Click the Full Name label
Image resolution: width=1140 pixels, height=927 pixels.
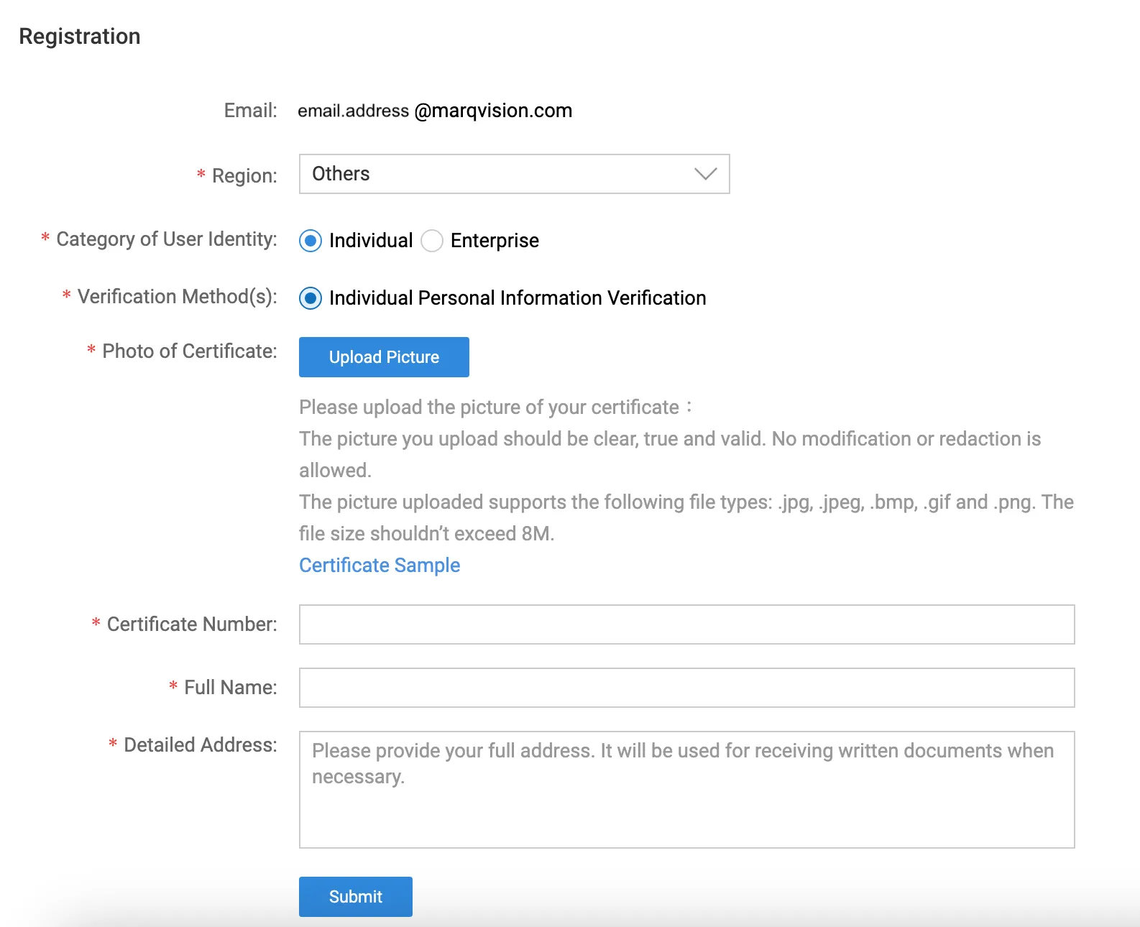click(231, 688)
